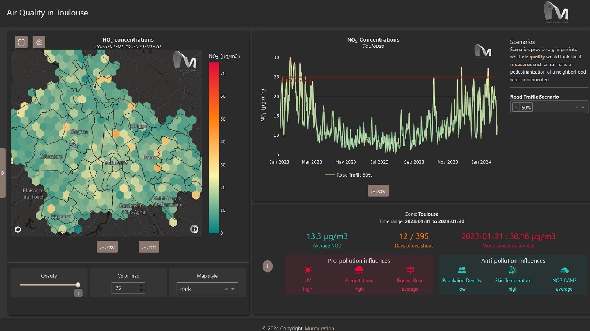Open the map settings gear

coord(39,42)
